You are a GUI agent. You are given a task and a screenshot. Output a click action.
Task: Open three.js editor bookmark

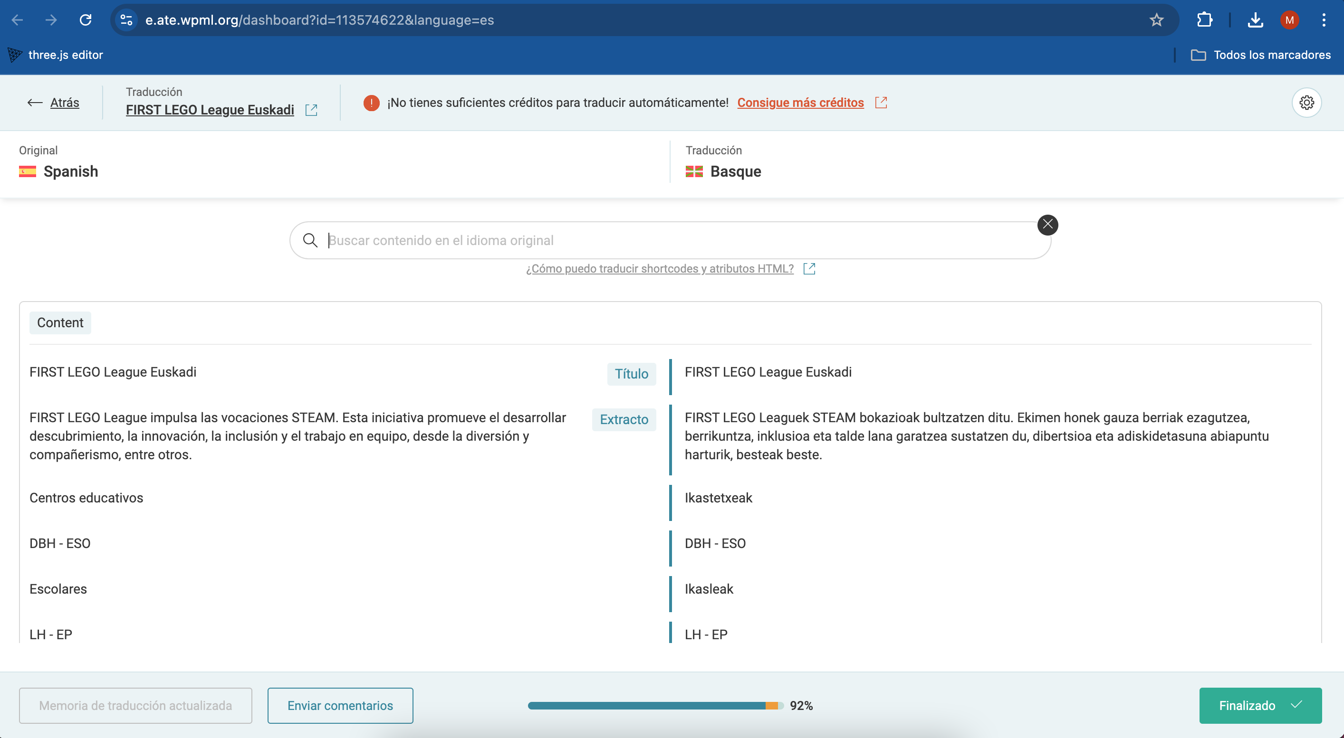click(x=55, y=55)
